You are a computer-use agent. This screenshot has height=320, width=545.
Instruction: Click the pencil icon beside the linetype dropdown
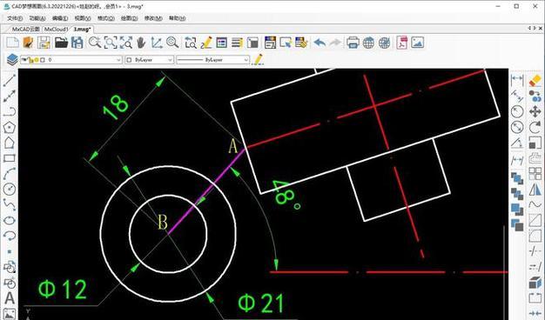[x=258, y=60]
